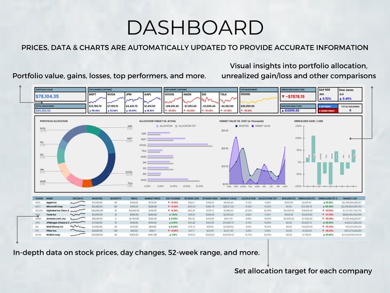Select the total investment amount $85,982.50
Viewport: 390px width, 293px height.
click(x=43, y=111)
